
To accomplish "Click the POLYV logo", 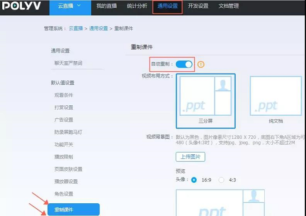I will tap(21, 6).
